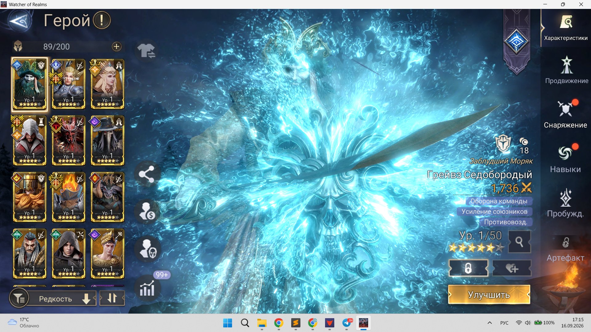Click the magnifier icon beside Ур. 1/50

[x=519, y=242]
